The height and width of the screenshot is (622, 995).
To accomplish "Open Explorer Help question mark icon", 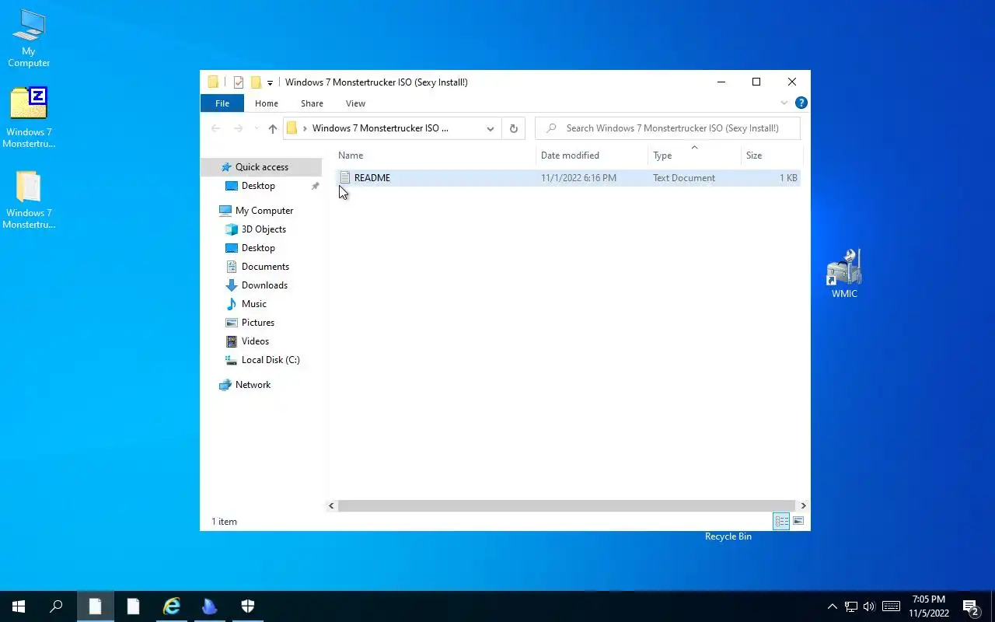I will (801, 103).
